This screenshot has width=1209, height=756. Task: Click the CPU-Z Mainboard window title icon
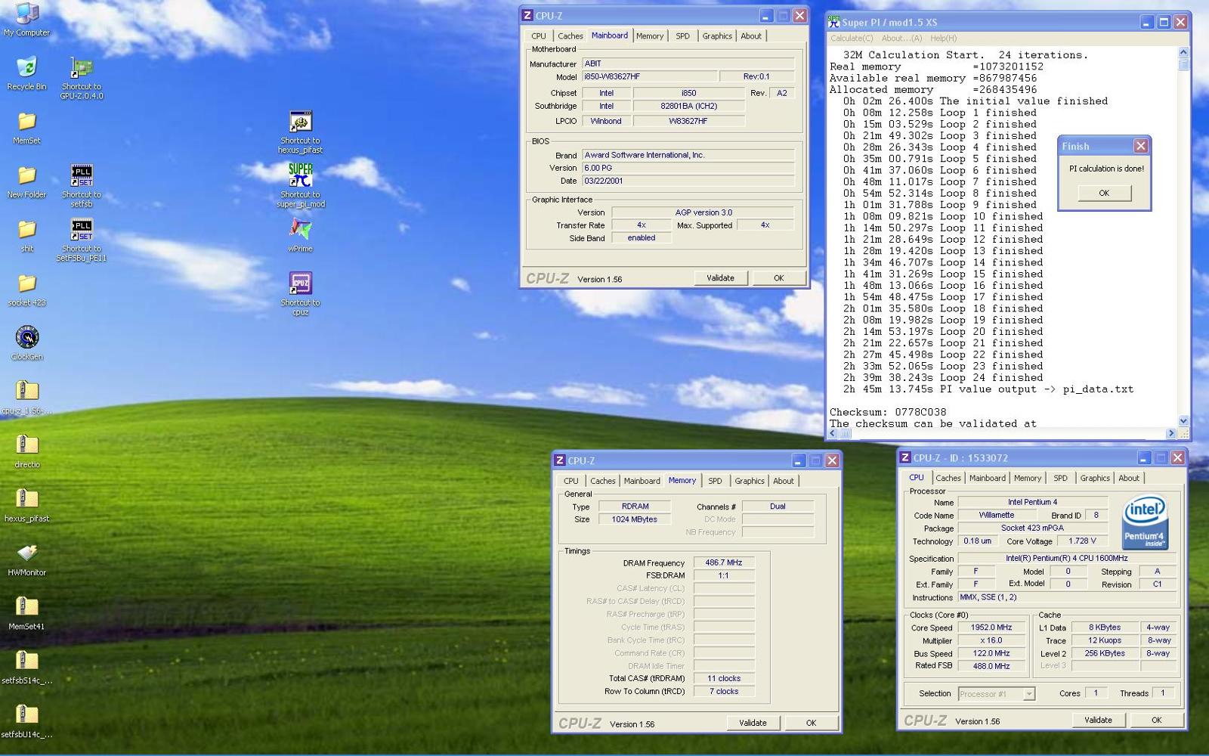pos(527,15)
